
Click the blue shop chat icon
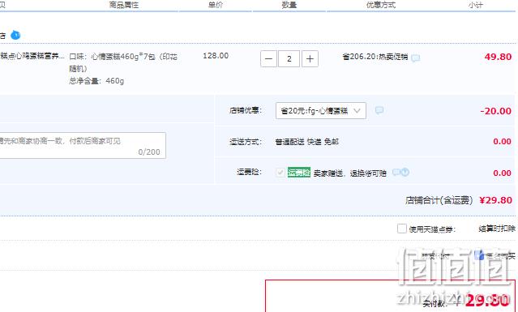point(15,35)
